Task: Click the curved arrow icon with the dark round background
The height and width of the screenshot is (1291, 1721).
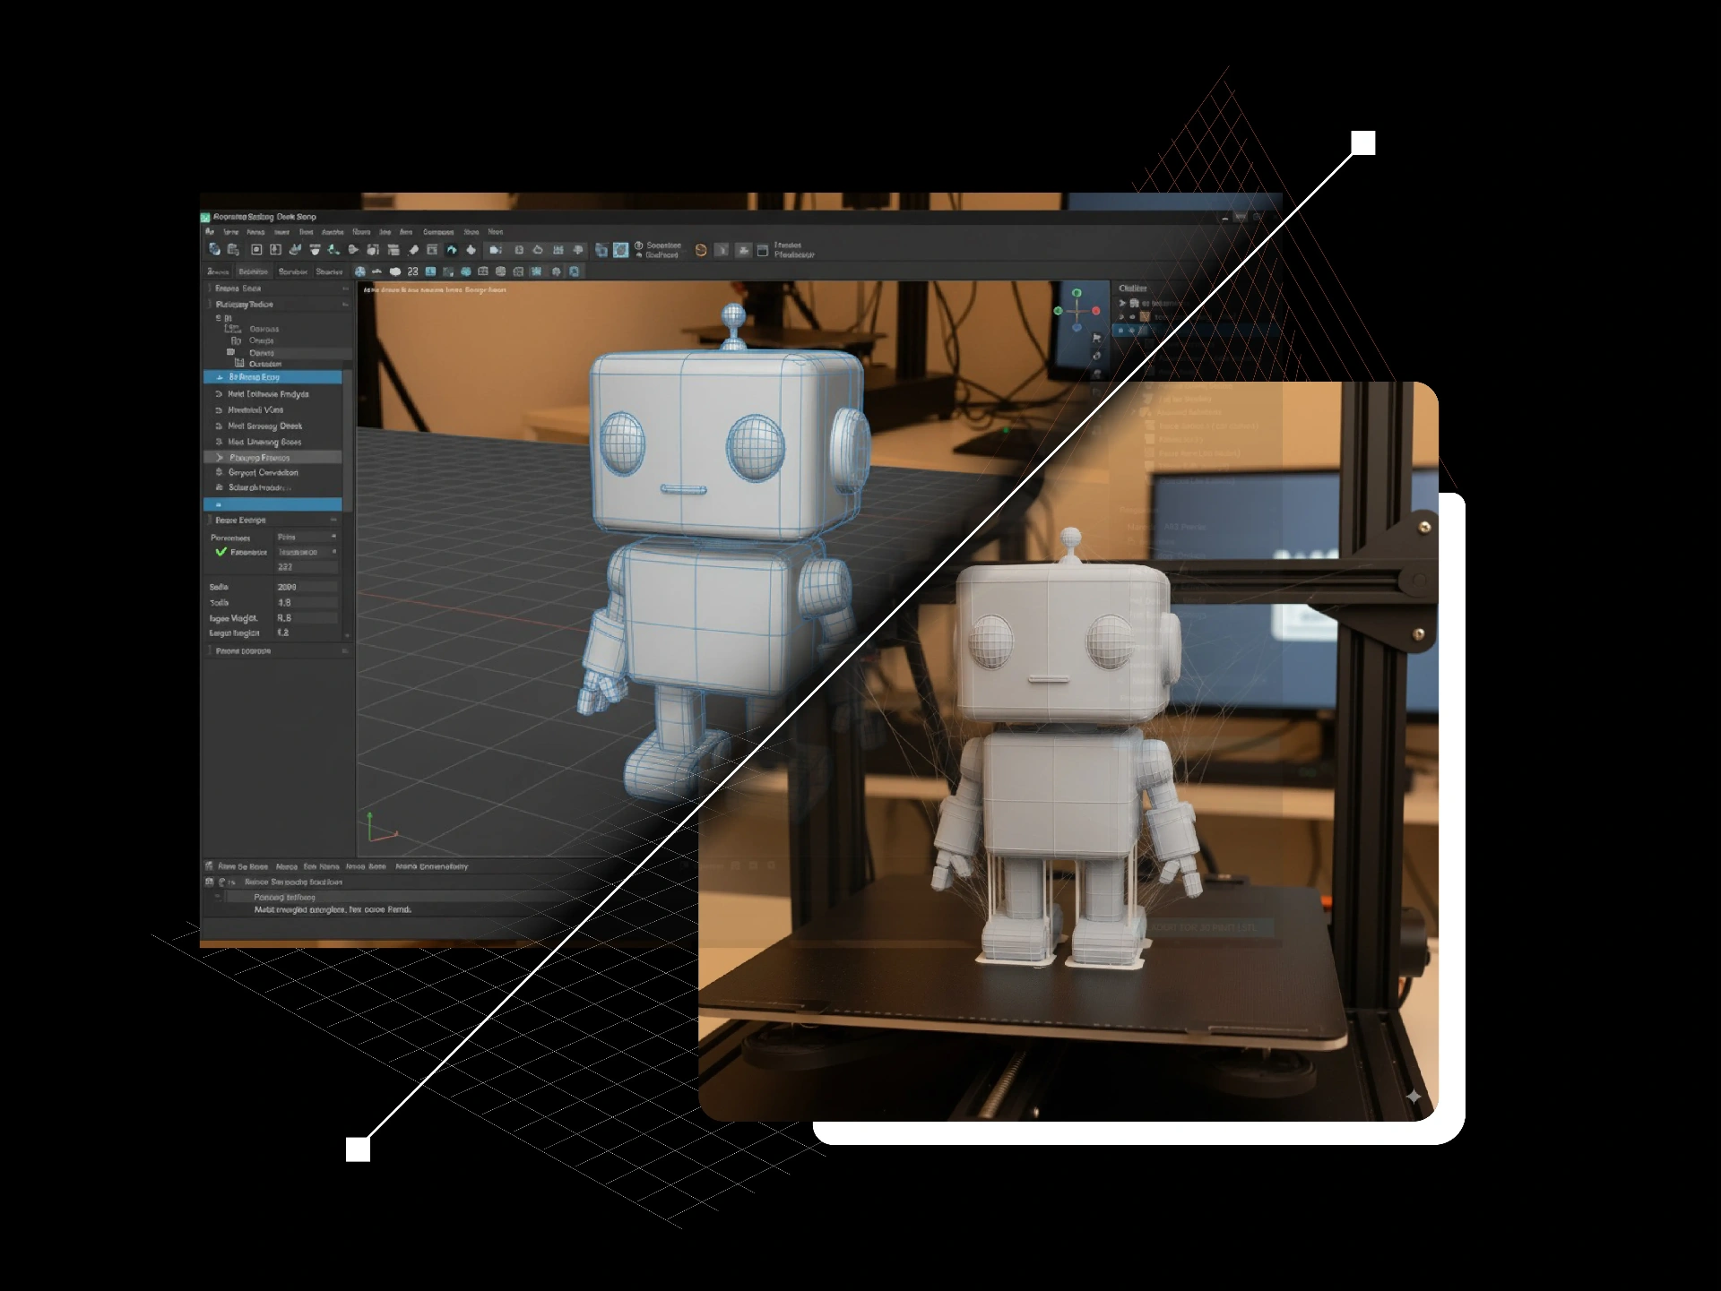Action: click(452, 250)
